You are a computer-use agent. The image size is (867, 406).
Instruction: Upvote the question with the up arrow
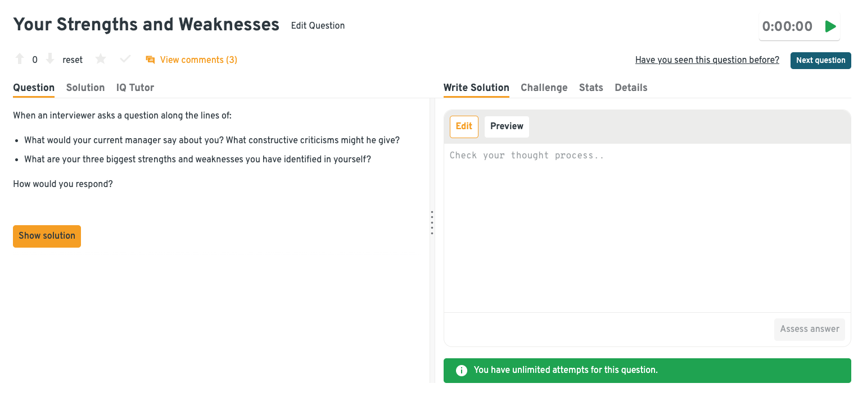click(20, 60)
